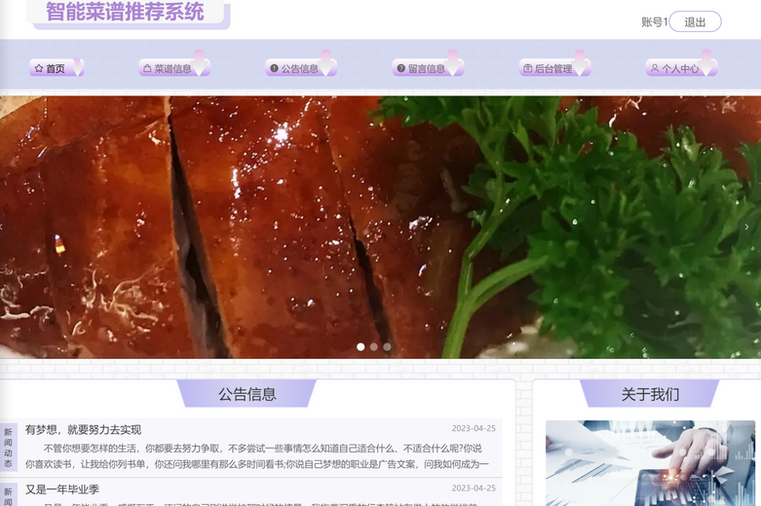Open the 有梦想，就要努力去实现 announcement
The image size is (761, 506).
click(83, 429)
